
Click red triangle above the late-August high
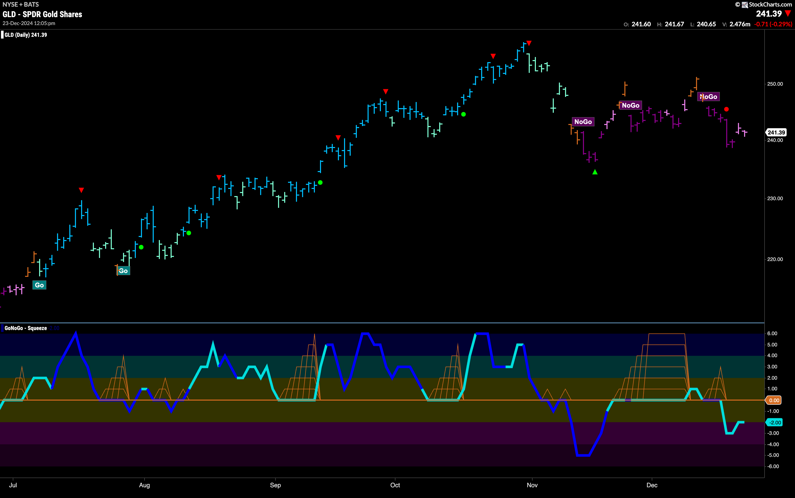coord(219,177)
